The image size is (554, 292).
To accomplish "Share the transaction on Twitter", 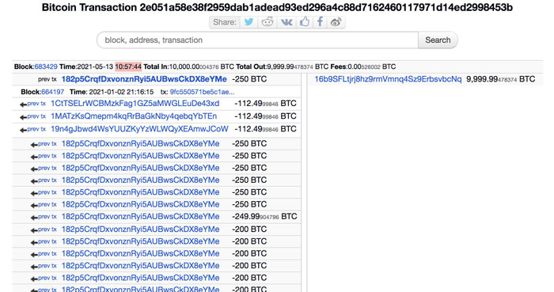I will (x=249, y=22).
